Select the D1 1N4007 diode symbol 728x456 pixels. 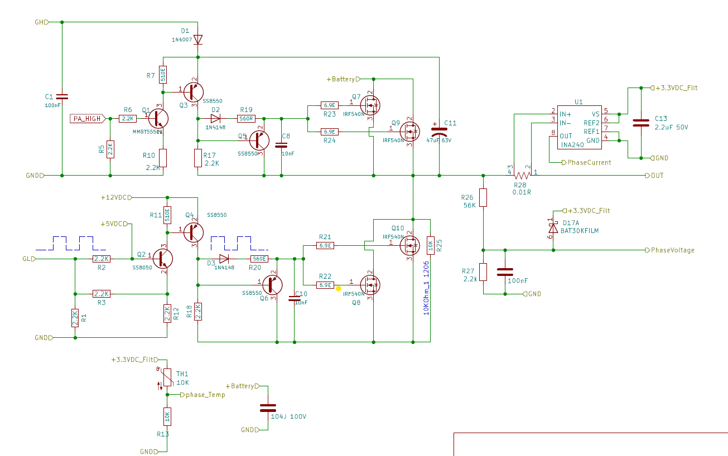(x=198, y=40)
